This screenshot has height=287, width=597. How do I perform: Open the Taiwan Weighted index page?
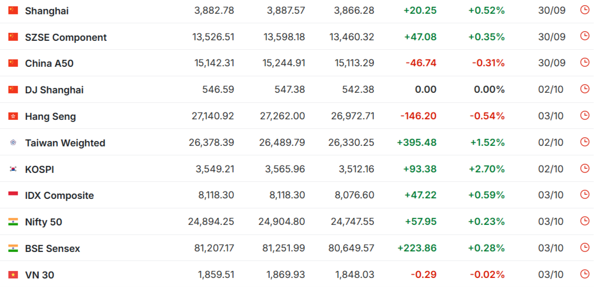(x=65, y=143)
